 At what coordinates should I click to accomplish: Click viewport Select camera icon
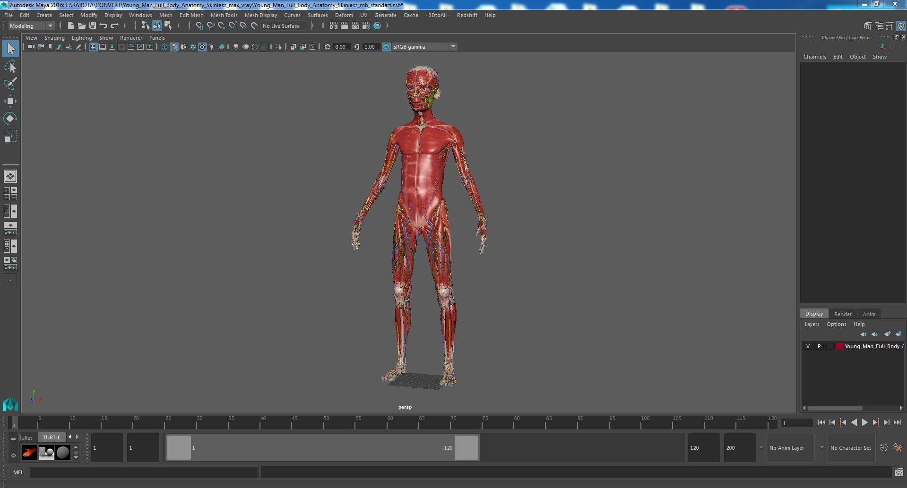click(x=31, y=47)
